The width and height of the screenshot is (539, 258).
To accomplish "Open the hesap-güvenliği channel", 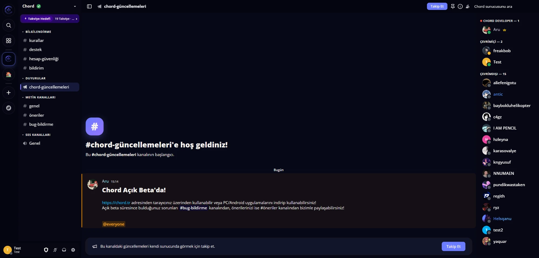I will (x=50, y=59).
